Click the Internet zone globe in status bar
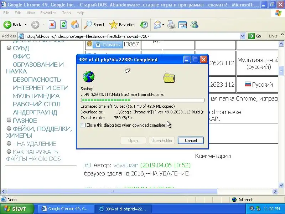 (x=234, y=200)
